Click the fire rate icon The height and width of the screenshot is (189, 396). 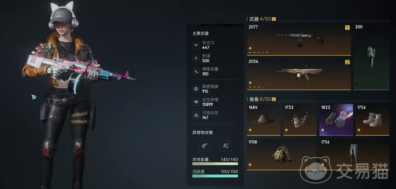[196, 58]
